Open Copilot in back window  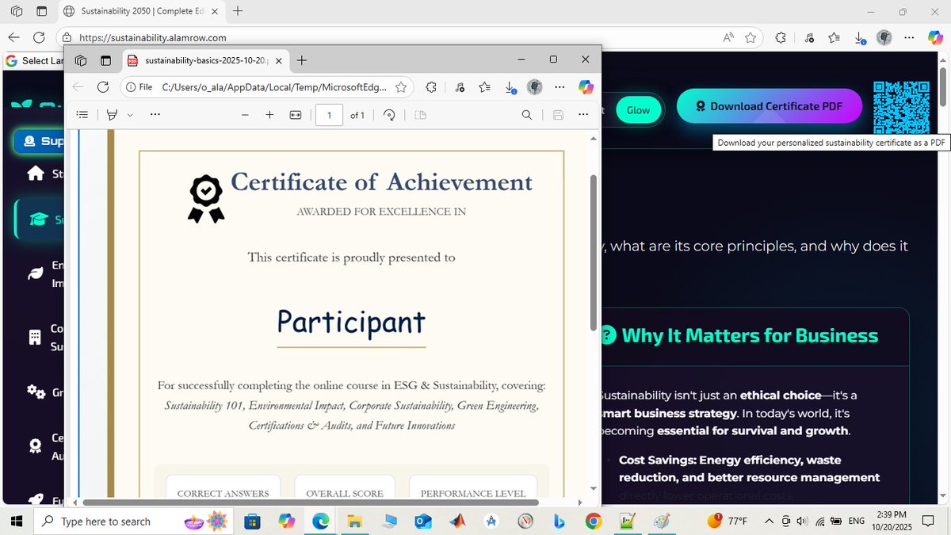[934, 37]
